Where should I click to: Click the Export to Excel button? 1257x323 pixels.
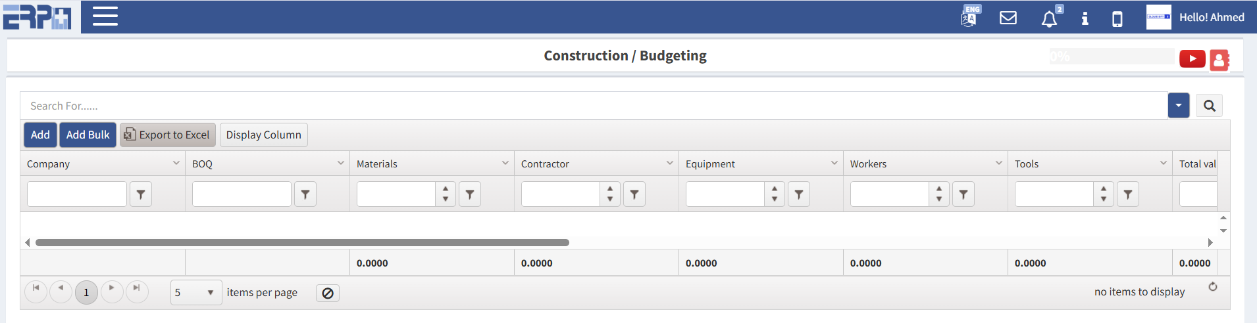coord(168,135)
